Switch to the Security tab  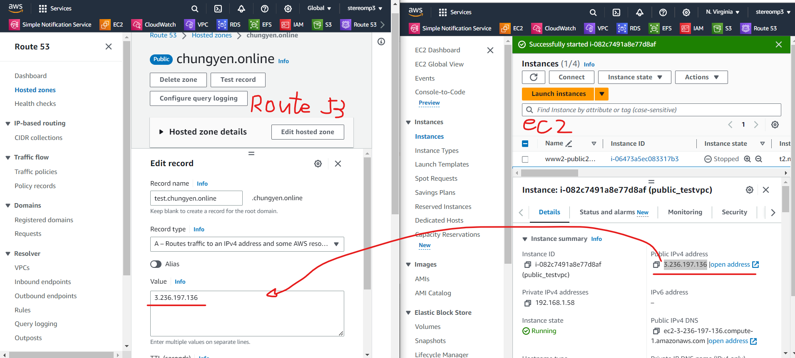point(734,212)
